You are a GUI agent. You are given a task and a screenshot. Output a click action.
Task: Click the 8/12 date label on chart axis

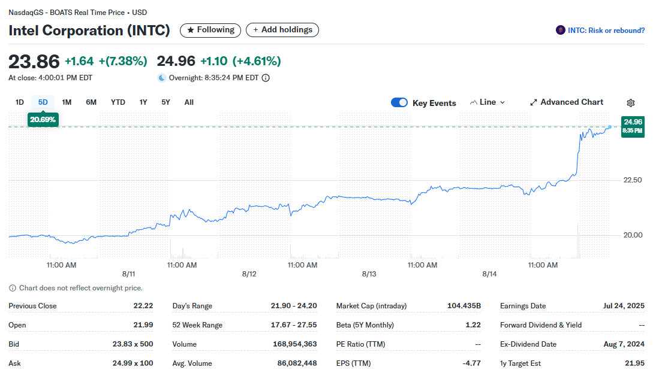[x=249, y=274]
